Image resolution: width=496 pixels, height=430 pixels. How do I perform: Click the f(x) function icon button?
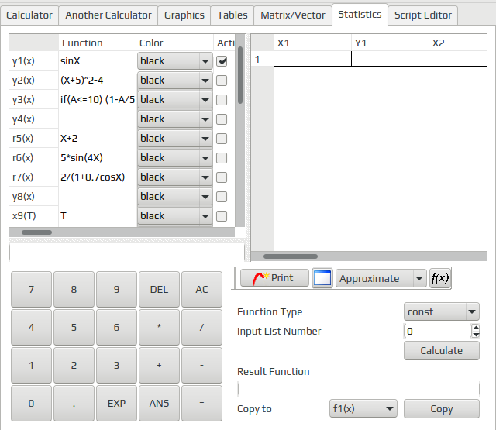tap(439, 278)
